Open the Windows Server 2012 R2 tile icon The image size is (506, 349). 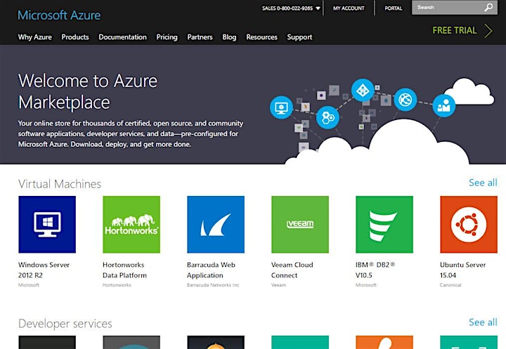click(x=47, y=225)
